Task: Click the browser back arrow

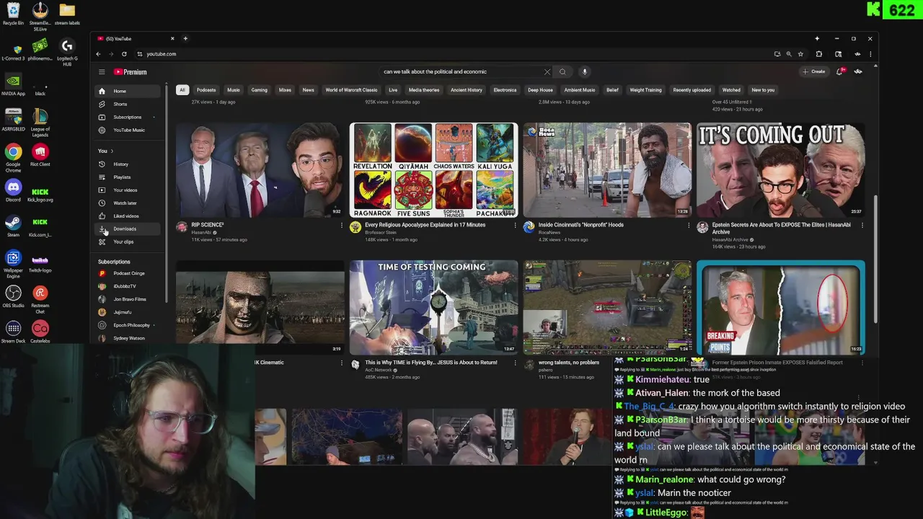Action: click(99, 54)
